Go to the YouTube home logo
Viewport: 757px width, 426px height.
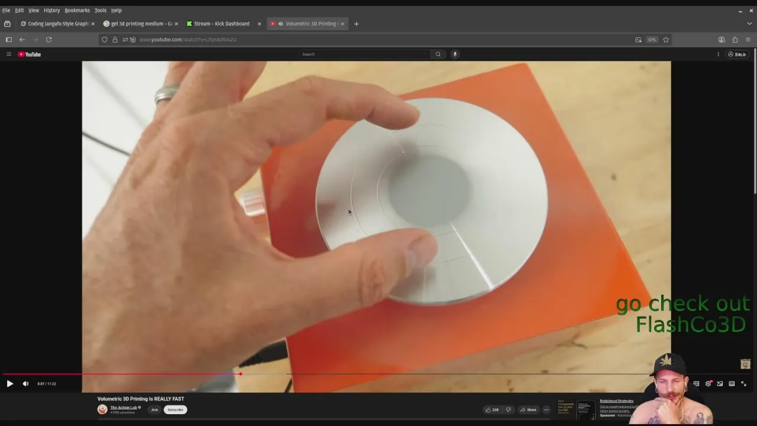point(30,54)
